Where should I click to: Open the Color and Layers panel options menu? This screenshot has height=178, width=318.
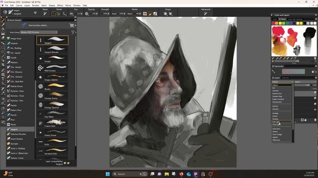click(x=316, y=15)
